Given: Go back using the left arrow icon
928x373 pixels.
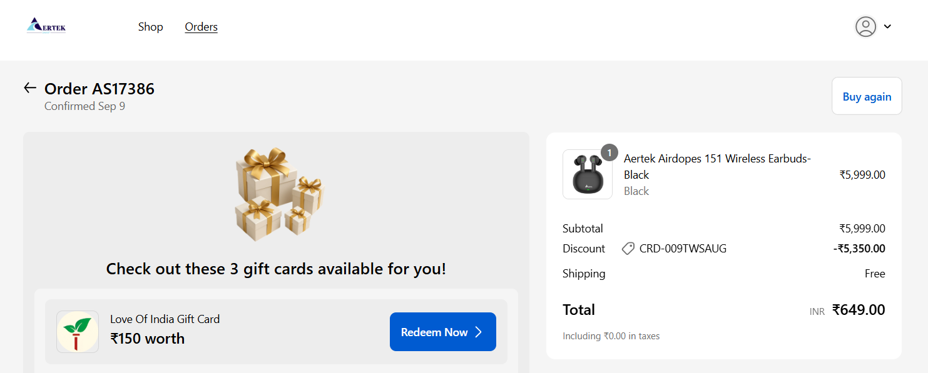Looking at the screenshot, I should tap(30, 88).
